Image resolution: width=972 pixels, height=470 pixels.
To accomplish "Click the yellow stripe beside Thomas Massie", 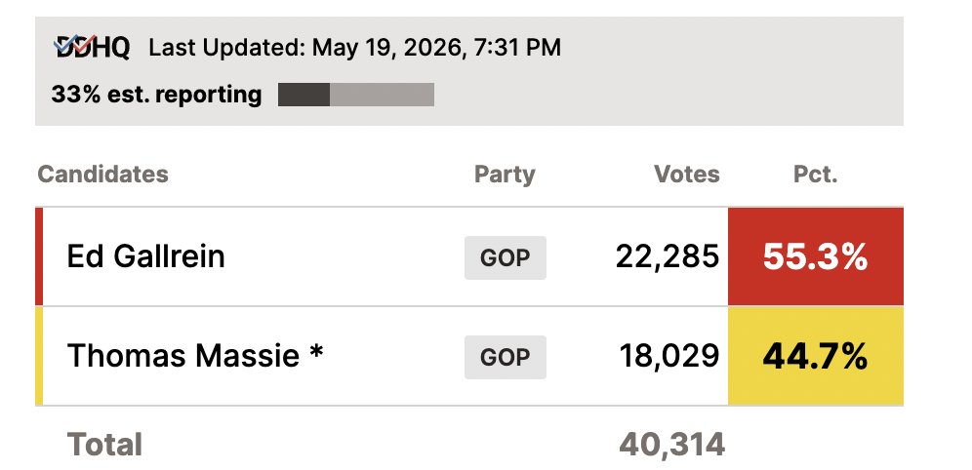I will [39, 356].
